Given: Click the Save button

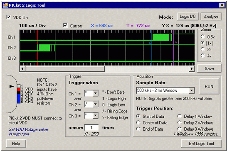Looking at the screenshot, I should [209, 68].
